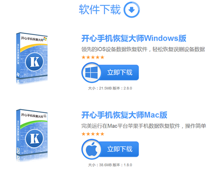Click the Windows version product box image
The height and width of the screenshot is (170, 224).
tap(32, 58)
